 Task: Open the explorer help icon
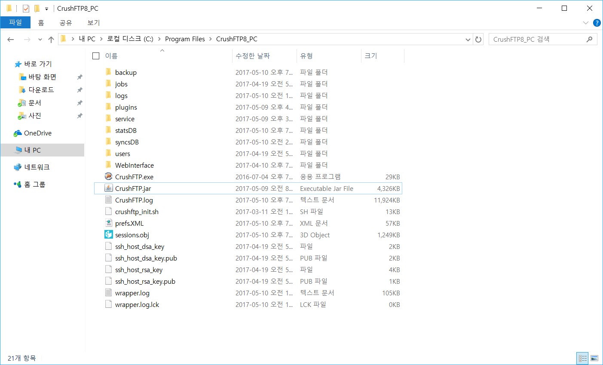[x=597, y=23]
